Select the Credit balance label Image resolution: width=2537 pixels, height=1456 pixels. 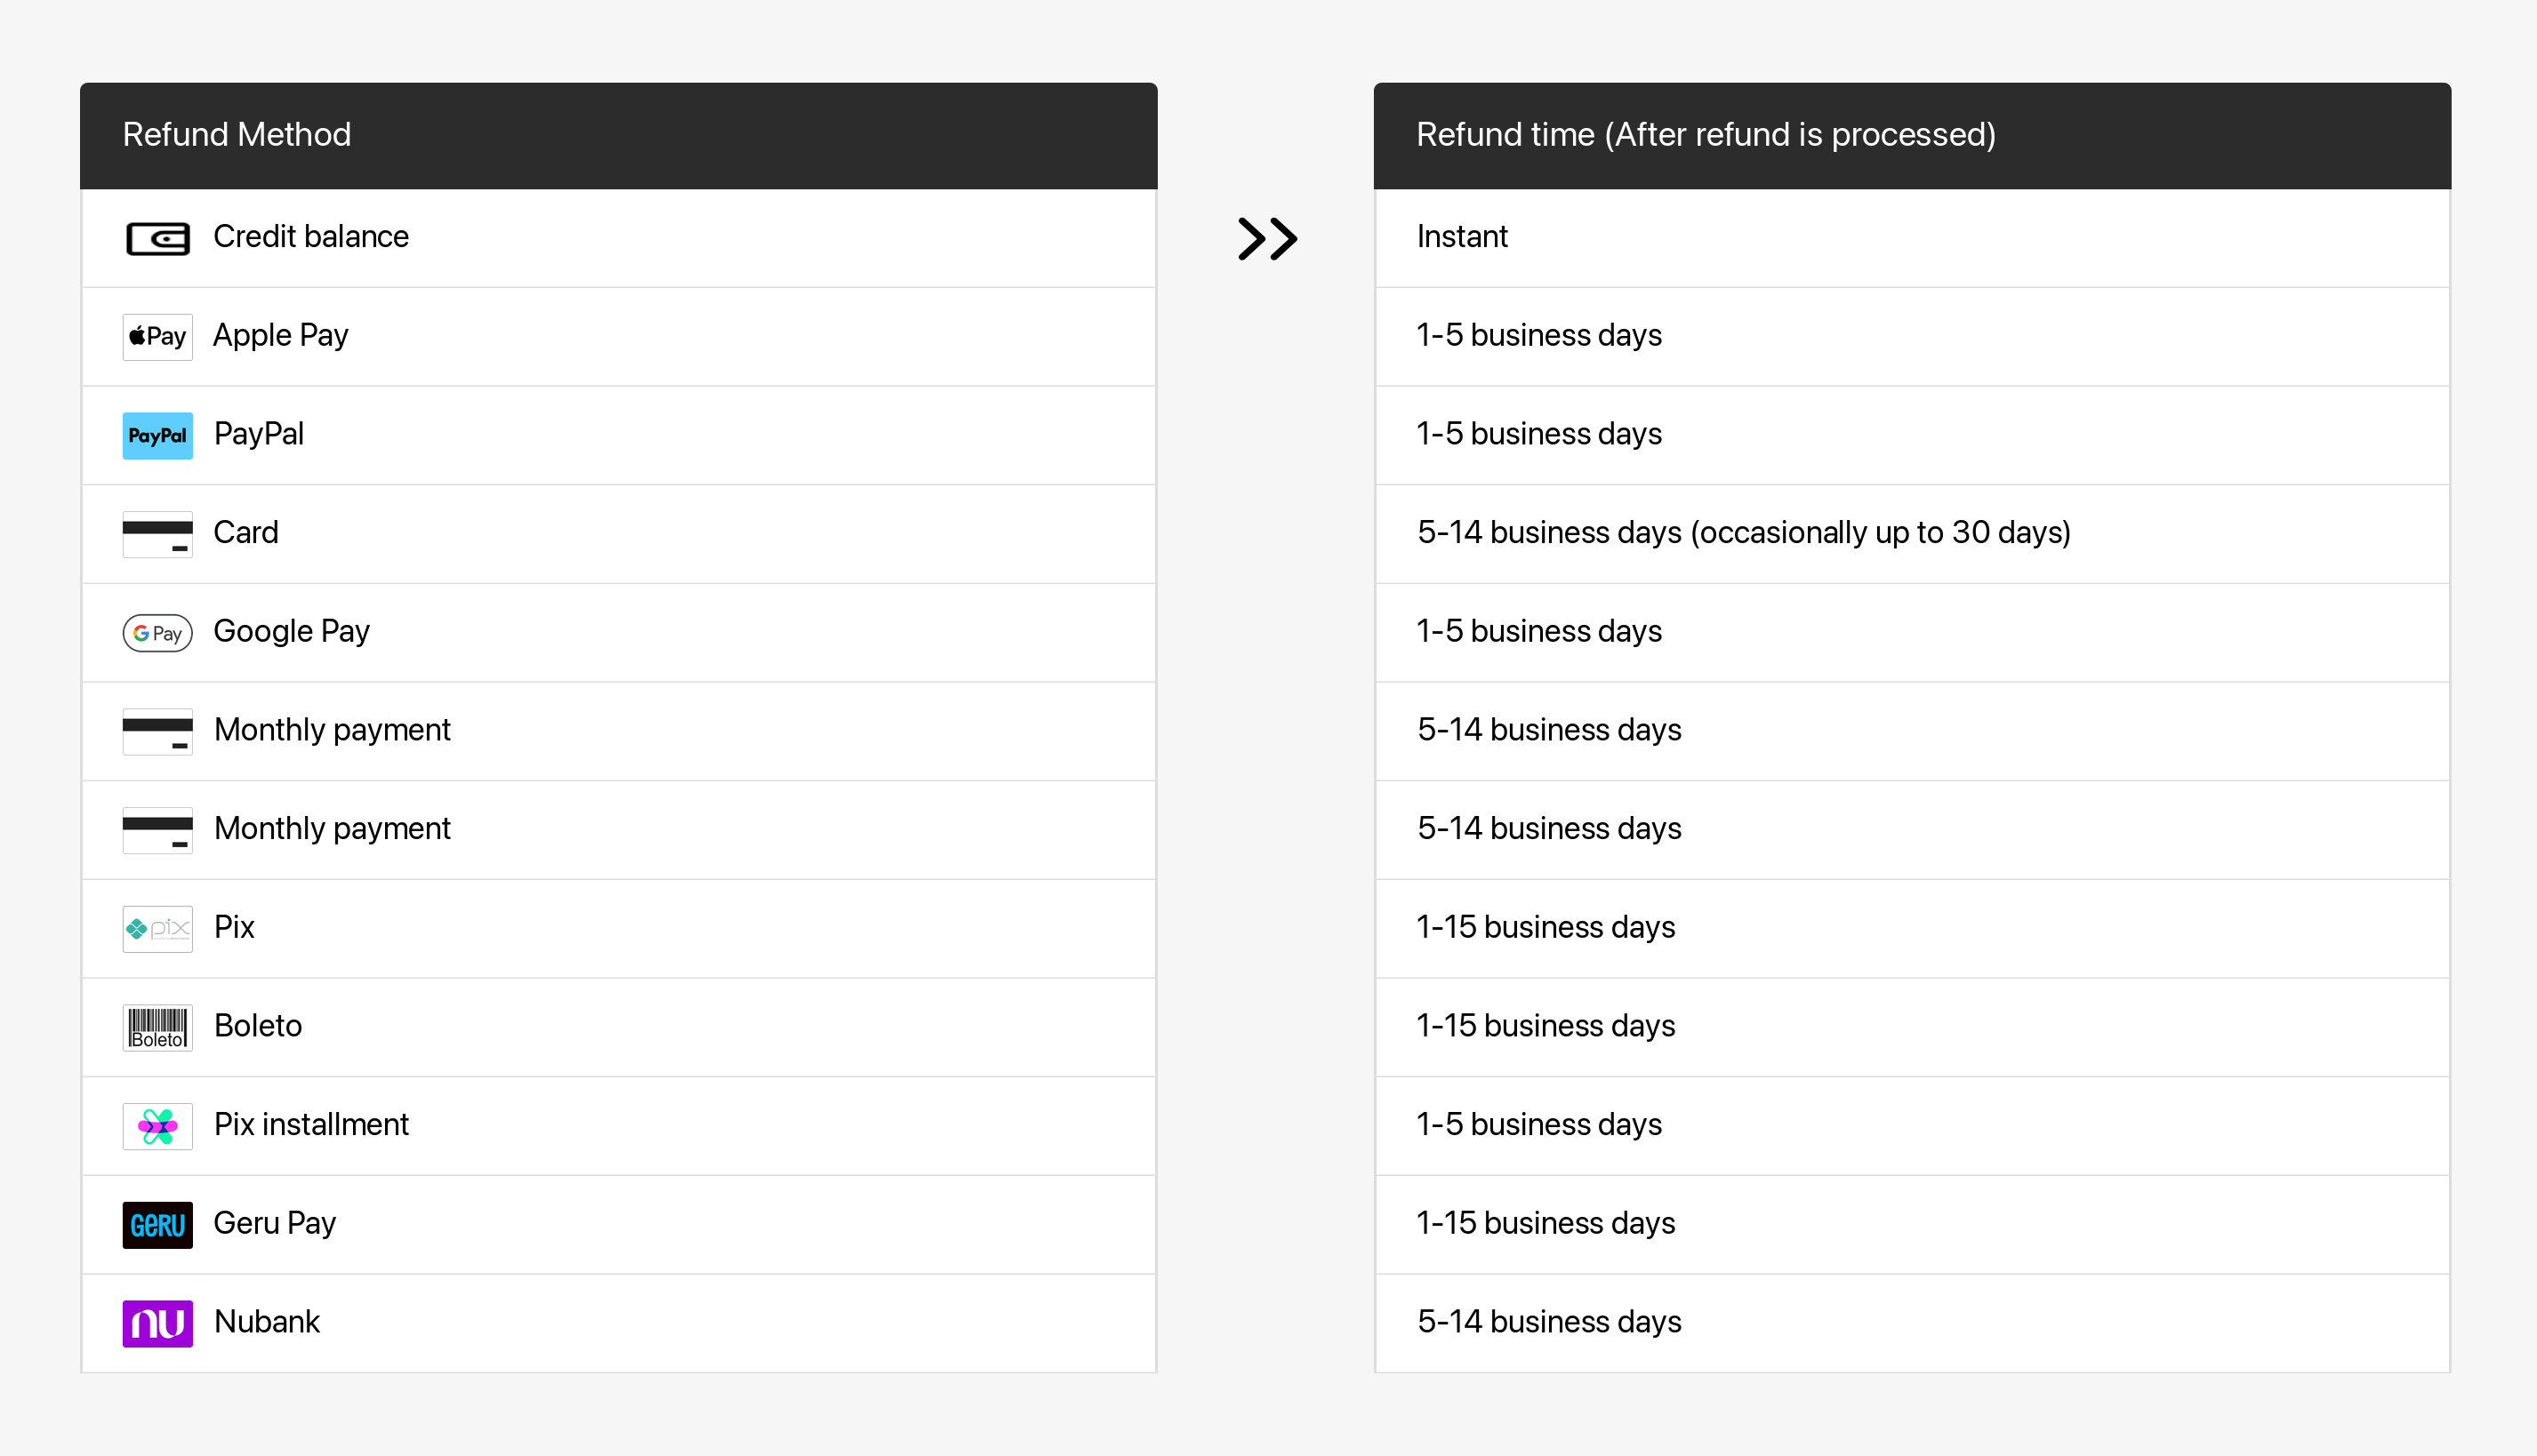(310, 237)
